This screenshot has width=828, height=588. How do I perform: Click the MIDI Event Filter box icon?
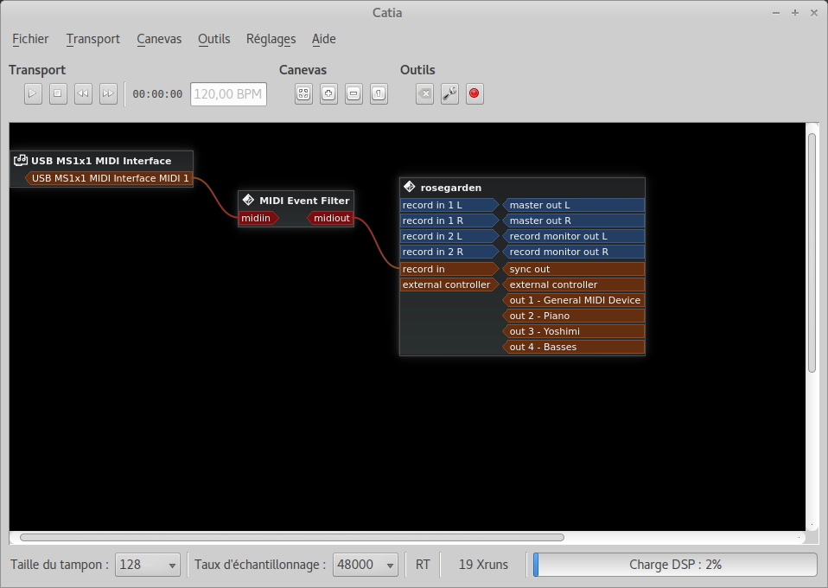coord(248,201)
